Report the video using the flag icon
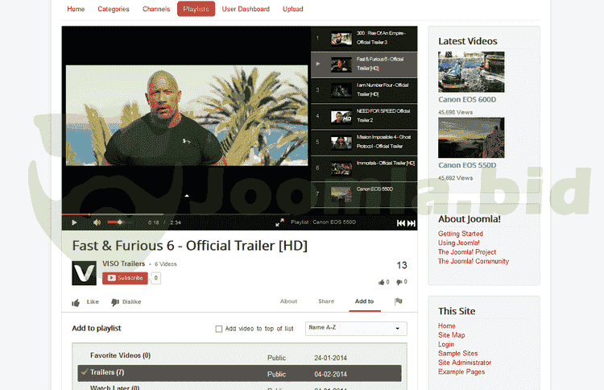This screenshot has height=390, width=604. (x=398, y=301)
